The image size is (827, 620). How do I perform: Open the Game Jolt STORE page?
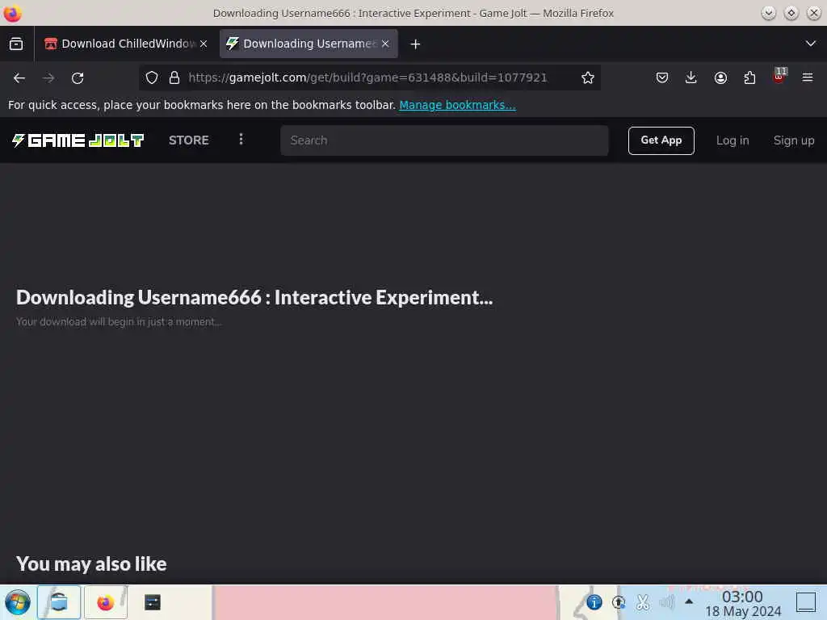[x=189, y=140]
